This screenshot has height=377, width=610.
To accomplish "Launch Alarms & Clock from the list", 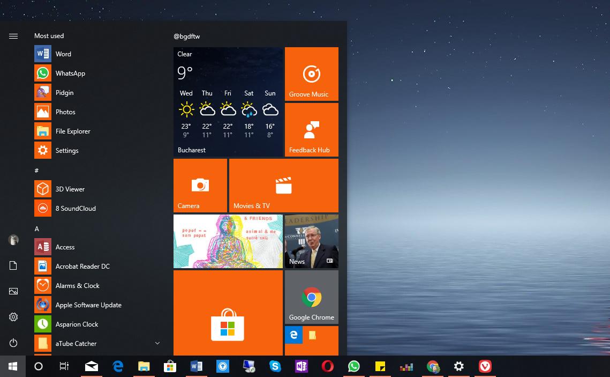I will [x=97, y=285].
